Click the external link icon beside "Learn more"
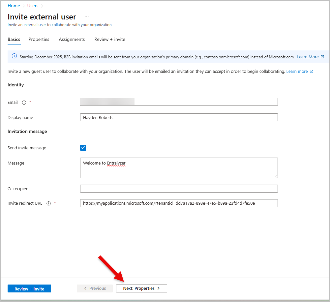Viewport: 330px width, 302px height. coord(312,71)
